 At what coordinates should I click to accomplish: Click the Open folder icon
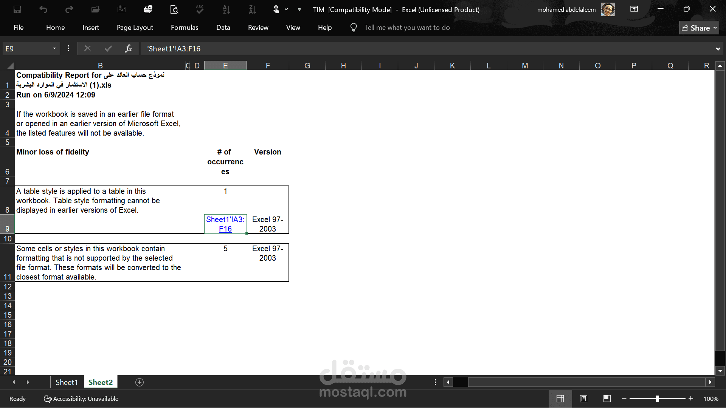pos(95,9)
